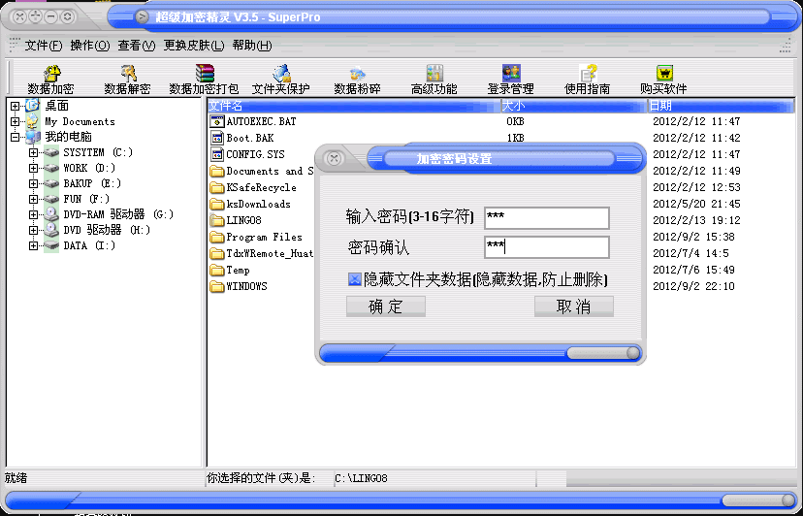
Task: Open the 操作(O) menu
Action: [x=89, y=46]
